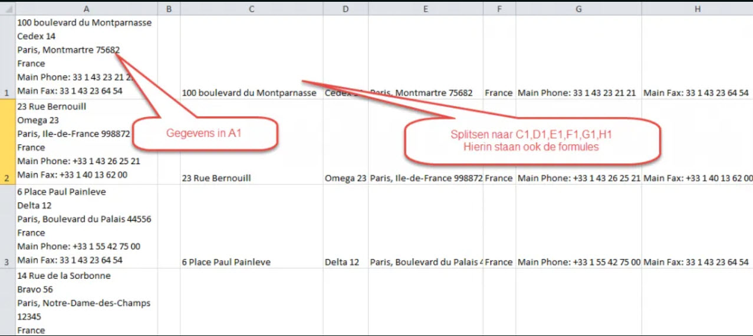
Task: Click the 'Gegevens in A1' callout shape
Action: pos(204,134)
